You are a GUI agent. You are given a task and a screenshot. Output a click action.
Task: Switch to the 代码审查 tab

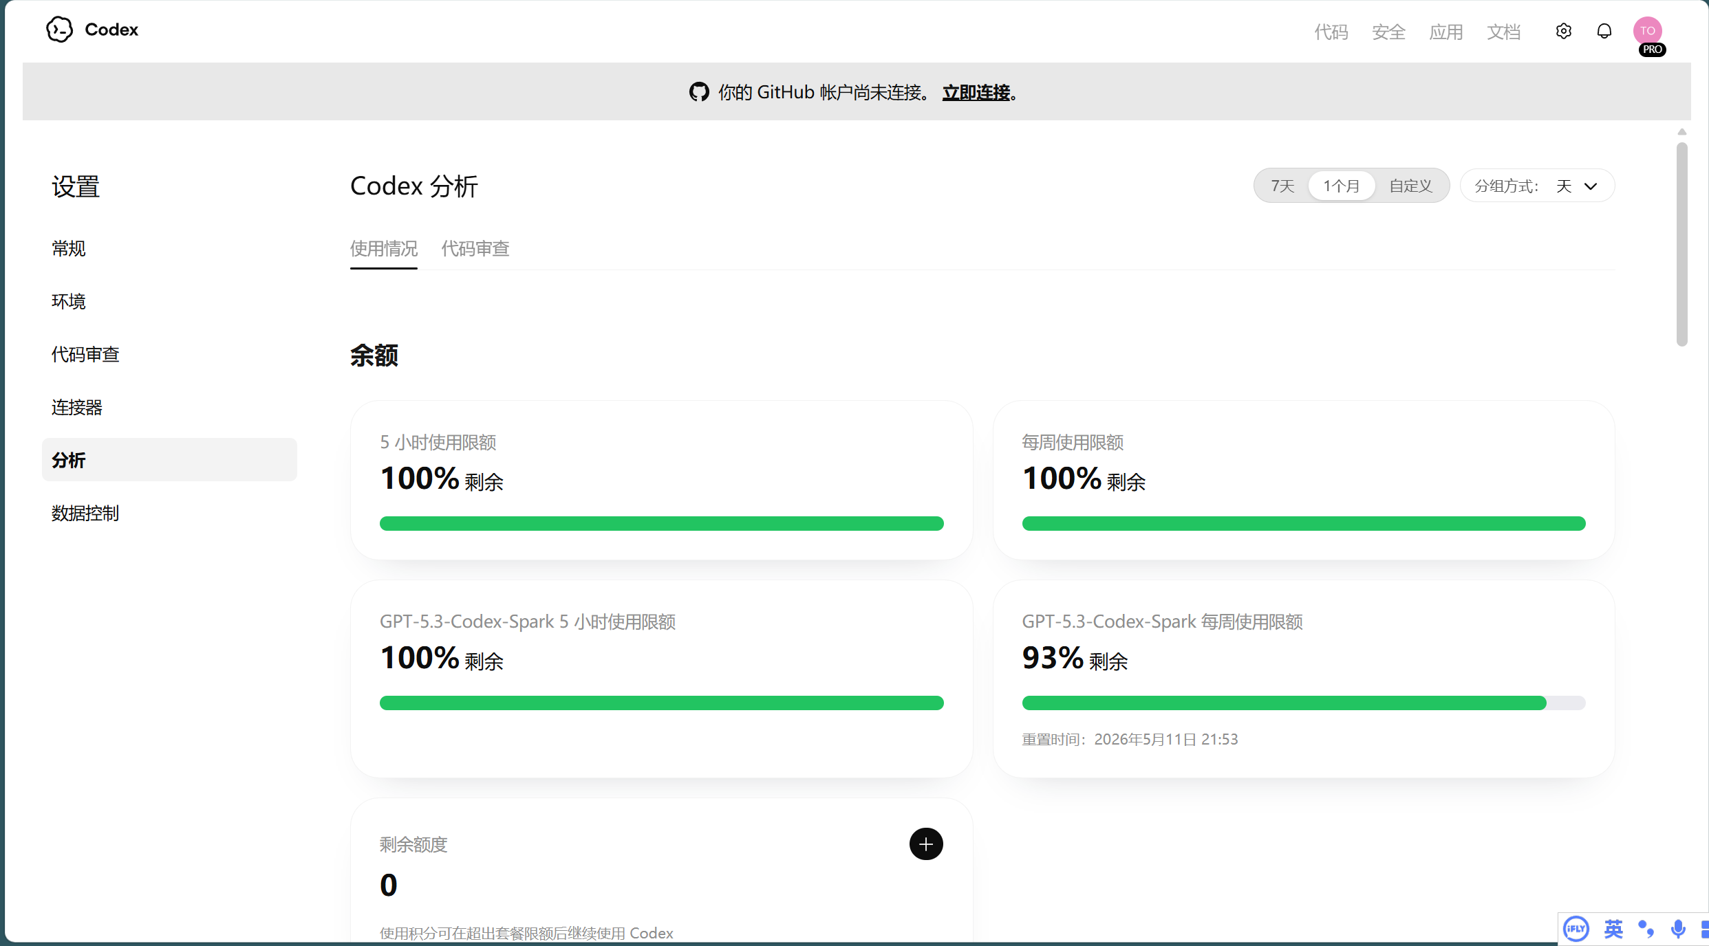(475, 248)
